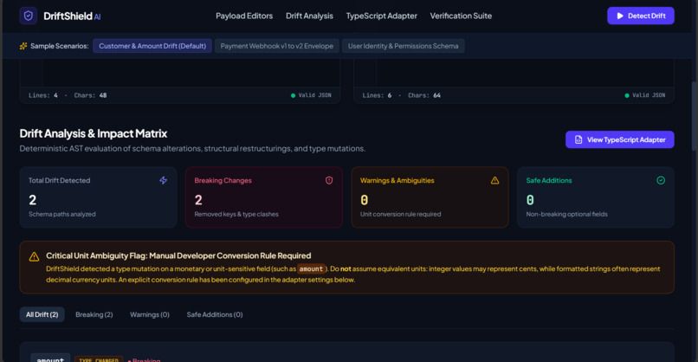
Task: Click the sparkle icon beside Sample Scenarios
Action: [x=23, y=46]
